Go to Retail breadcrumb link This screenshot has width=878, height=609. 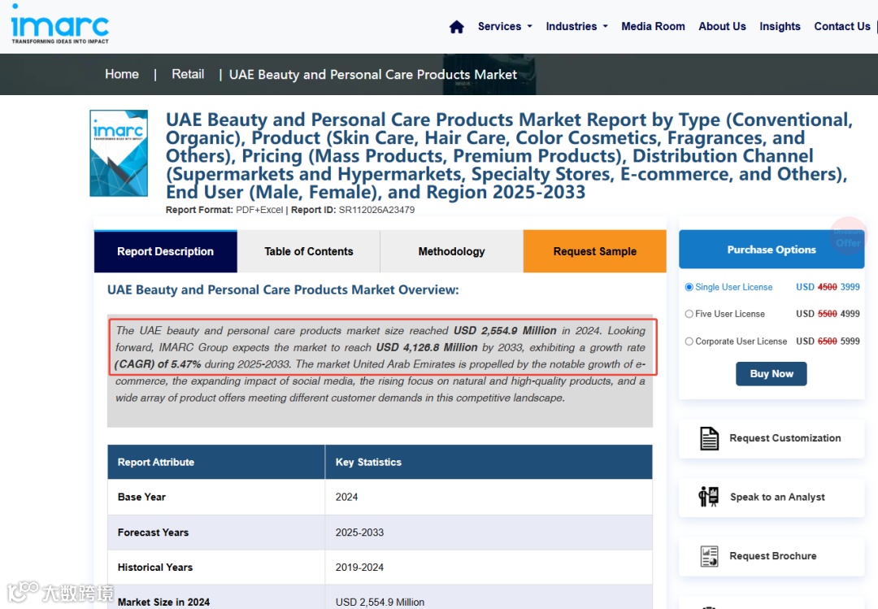click(188, 74)
